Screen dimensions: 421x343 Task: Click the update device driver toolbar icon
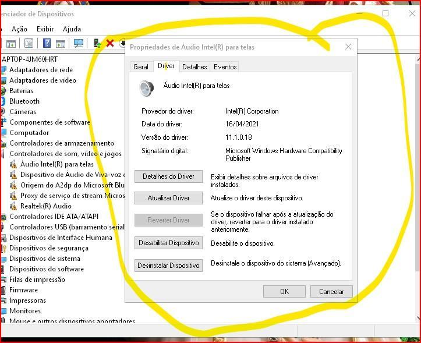coord(97,43)
